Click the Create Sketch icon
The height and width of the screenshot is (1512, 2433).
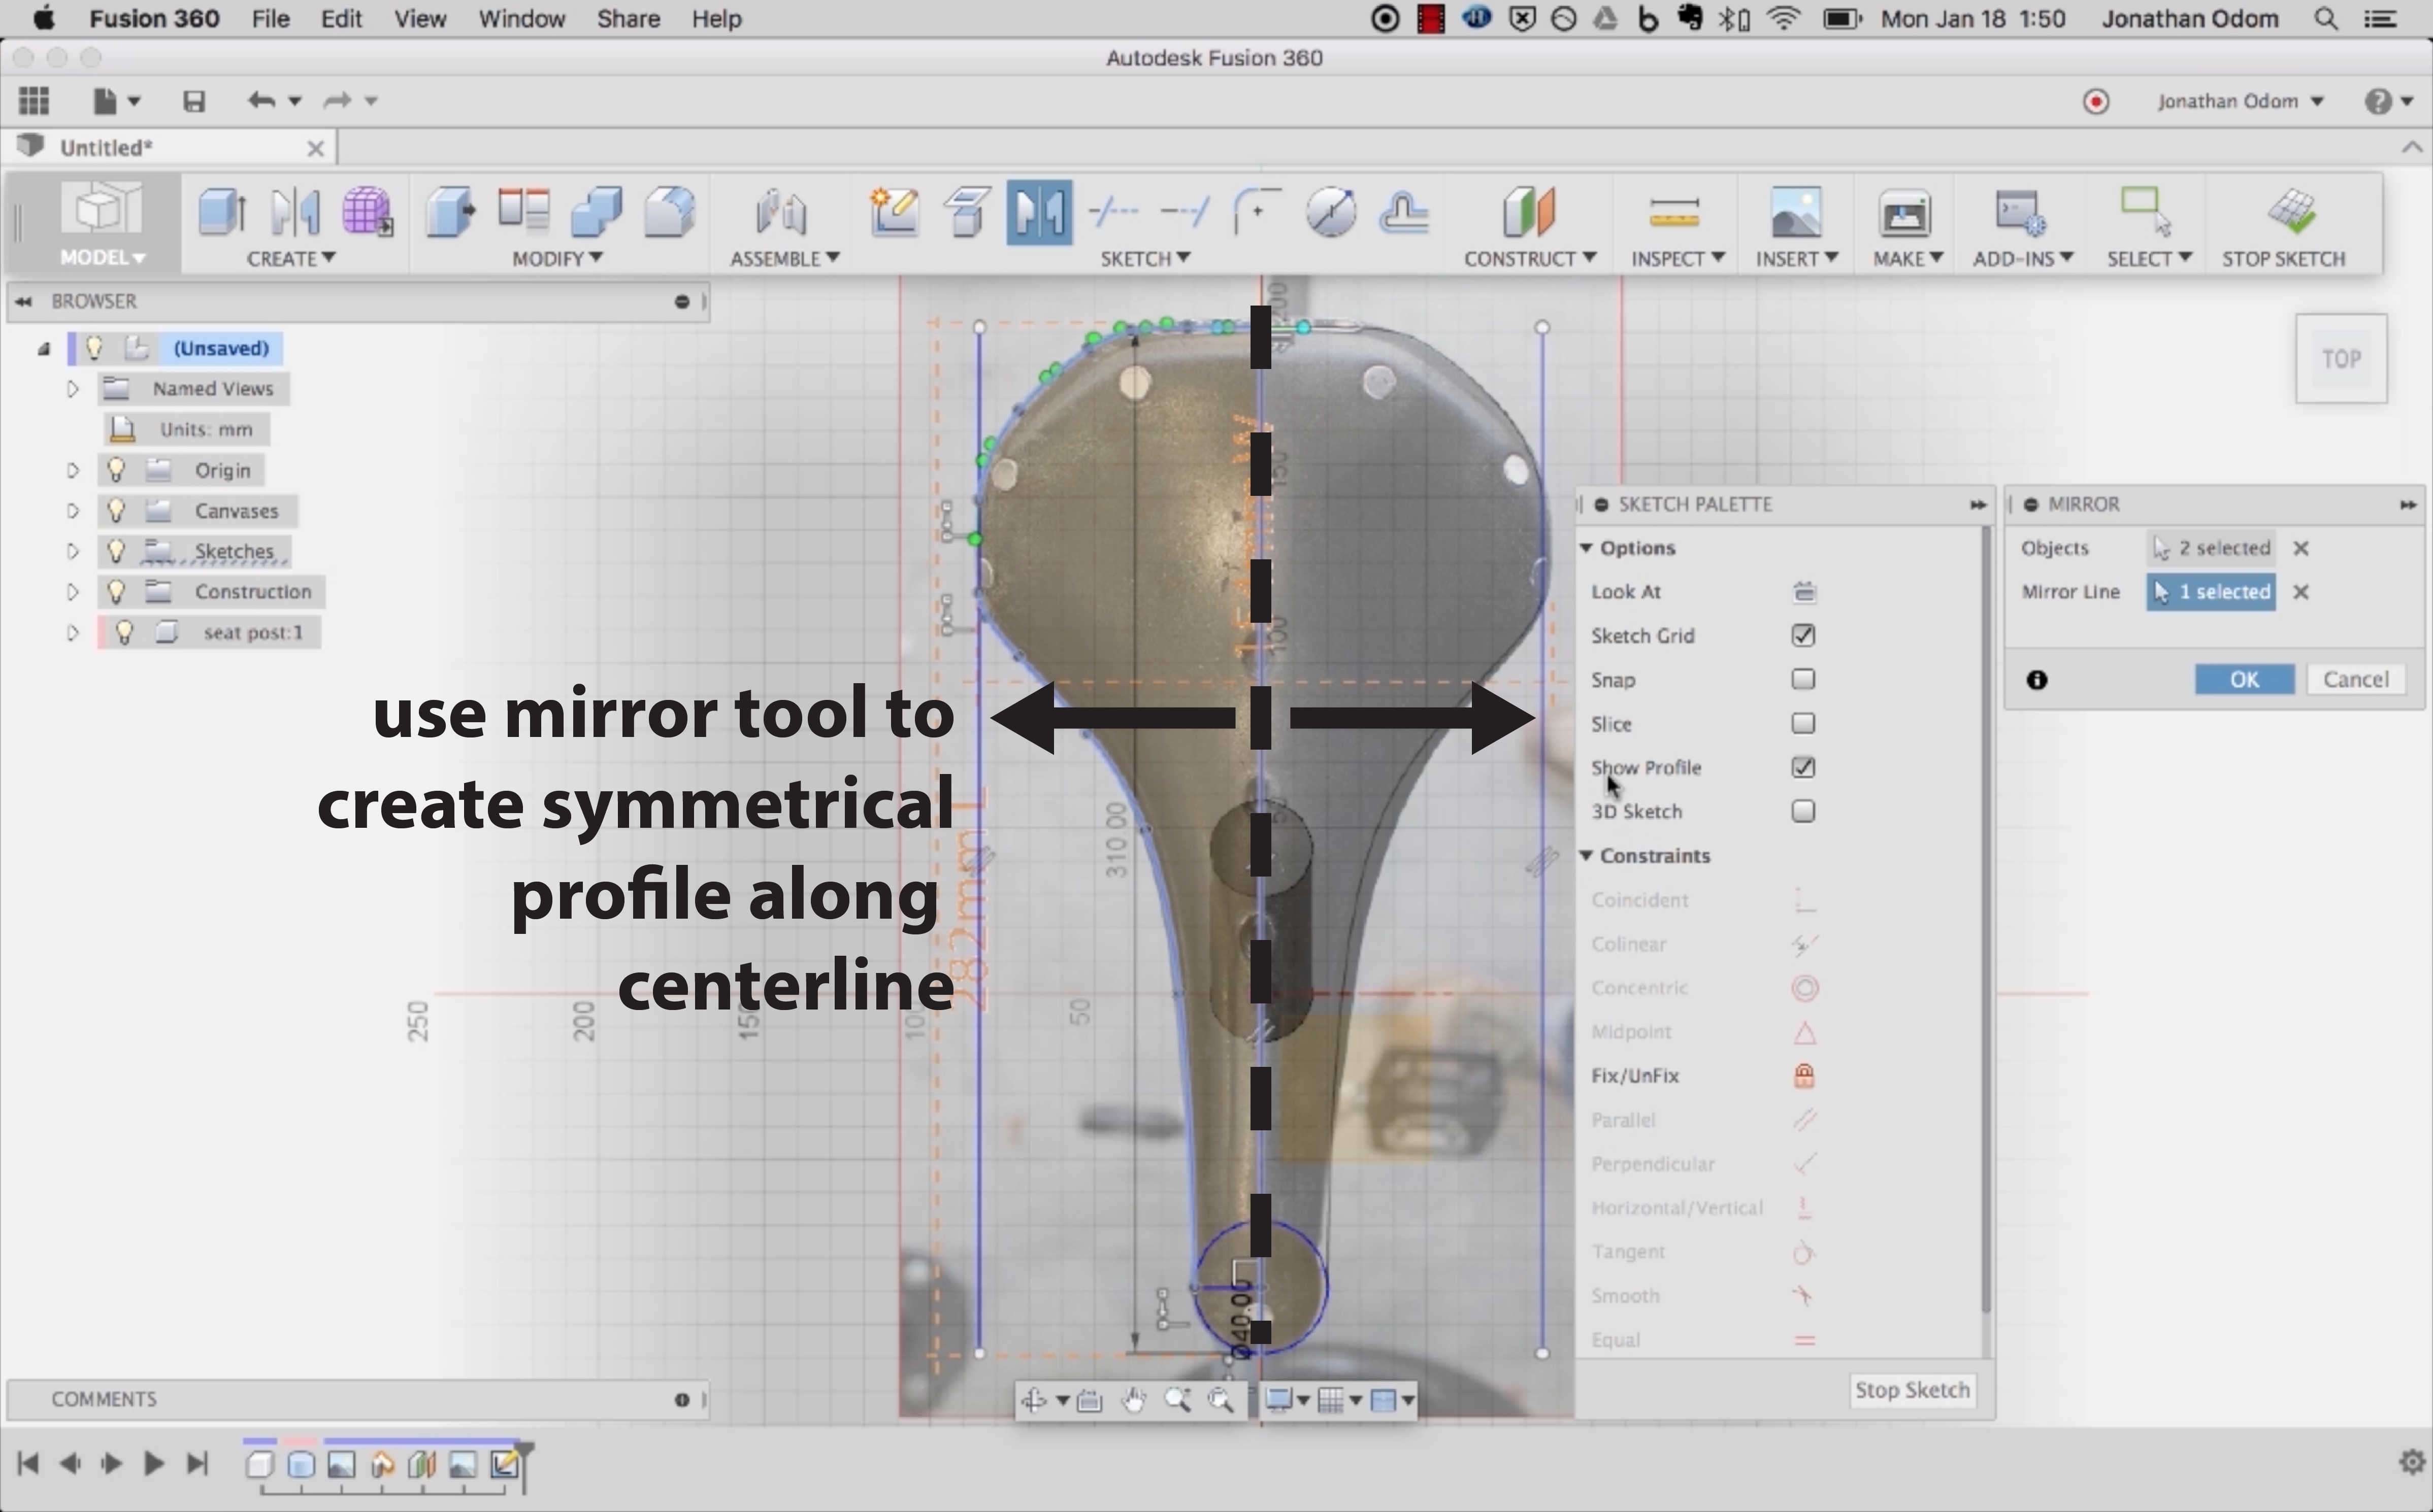(x=895, y=212)
